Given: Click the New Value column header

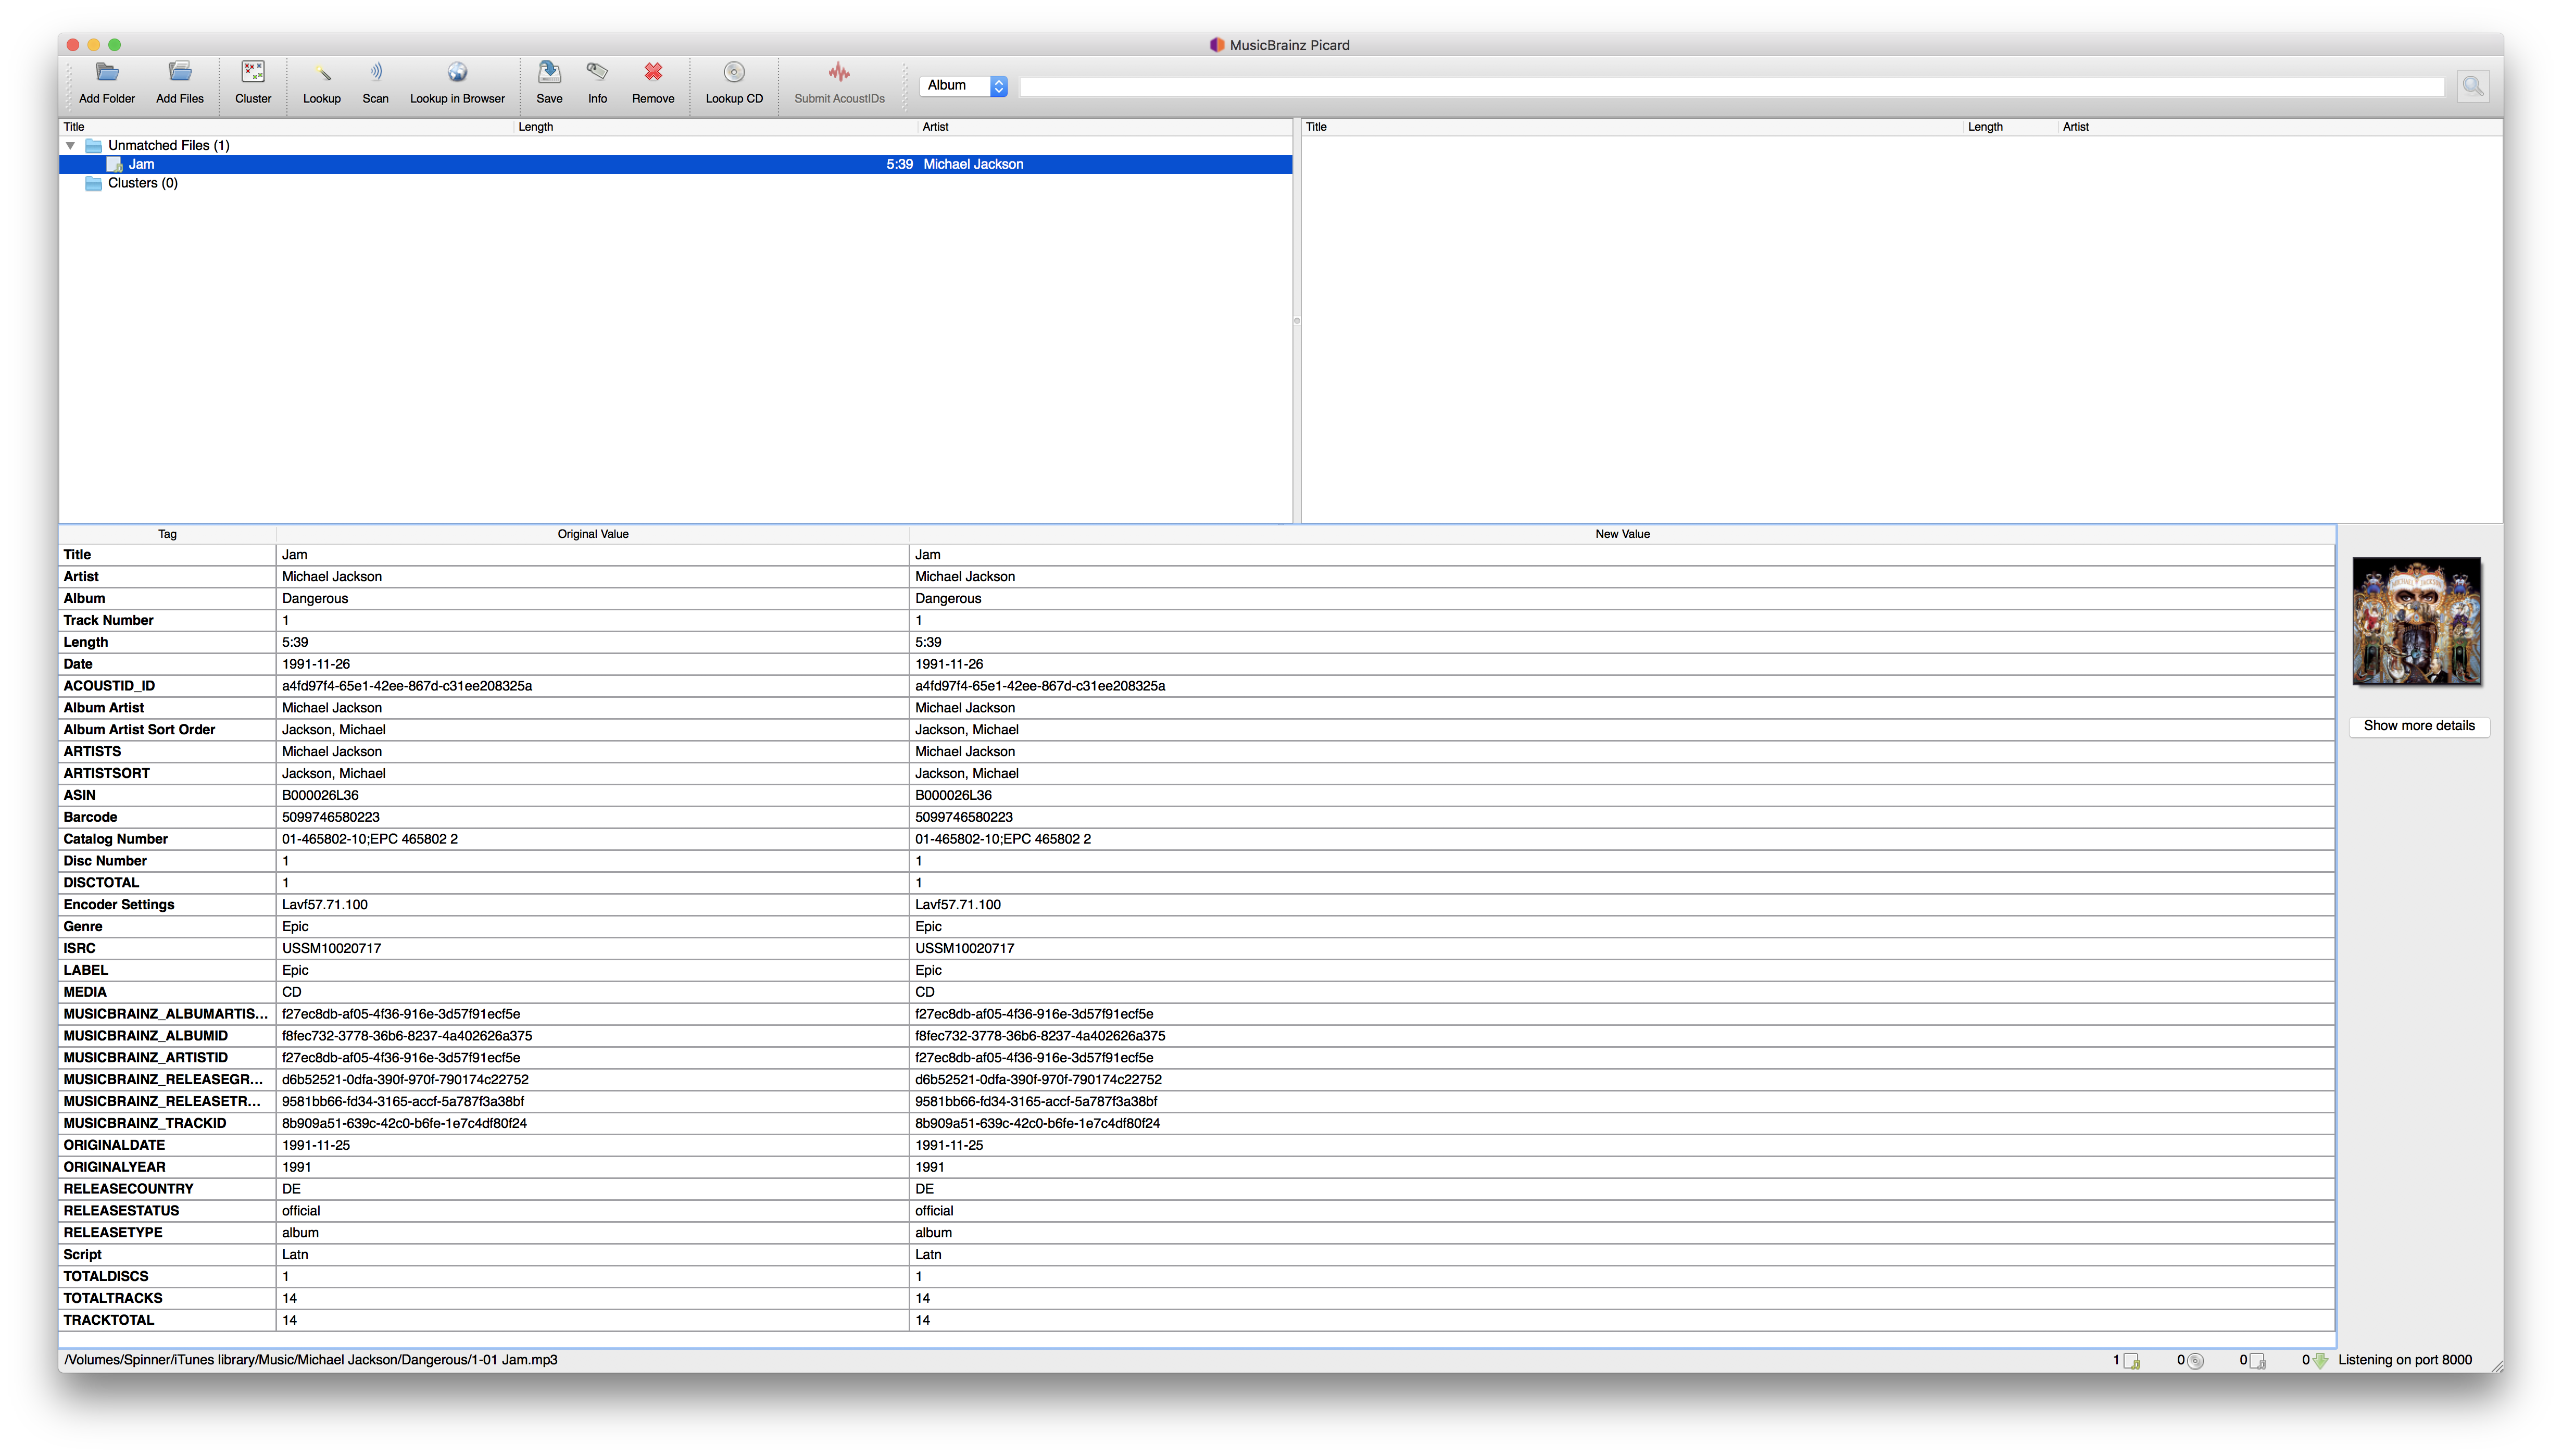Looking at the screenshot, I should [1621, 534].
